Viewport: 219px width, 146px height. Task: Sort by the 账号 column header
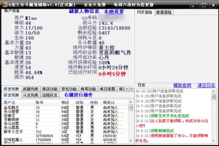pyautogui.click(x=47, y=102)
